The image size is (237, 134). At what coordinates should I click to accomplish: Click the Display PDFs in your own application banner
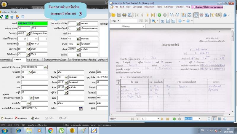pyautogui.click(x=208, y=7)
